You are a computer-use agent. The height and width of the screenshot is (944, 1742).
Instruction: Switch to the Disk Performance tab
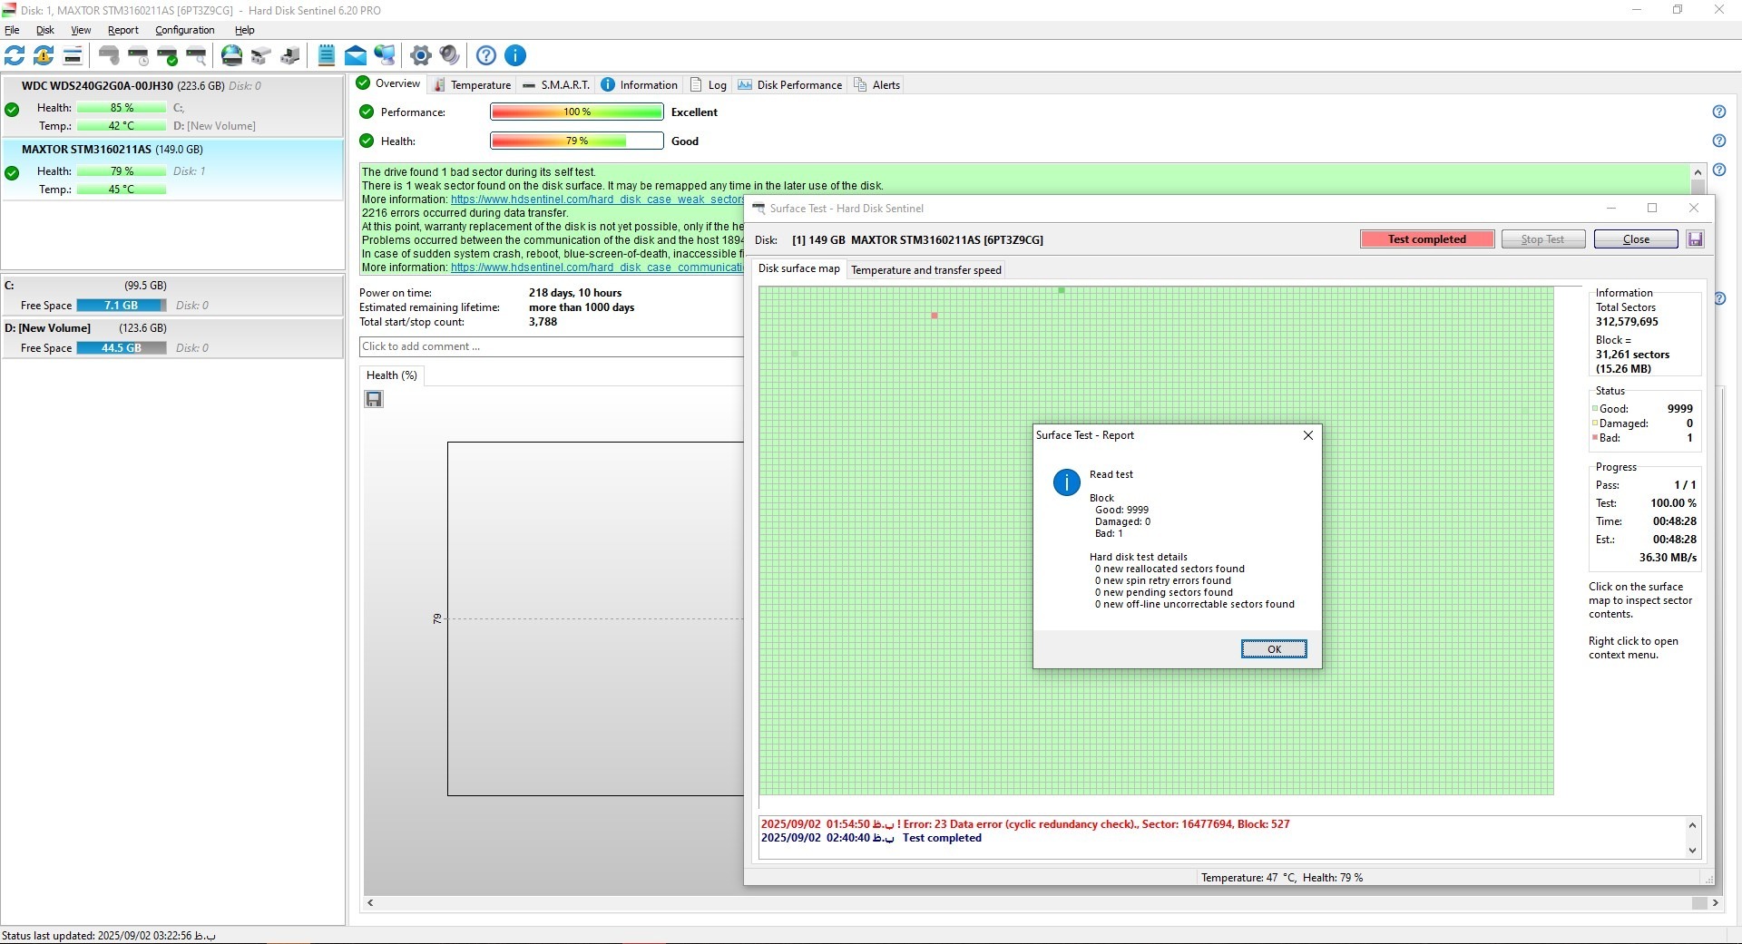790,85
